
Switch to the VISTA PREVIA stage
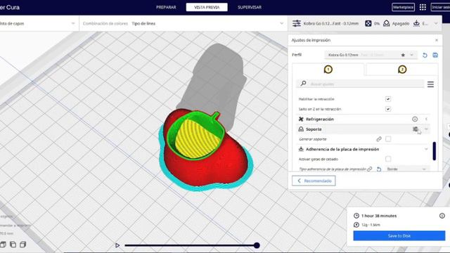207,7
